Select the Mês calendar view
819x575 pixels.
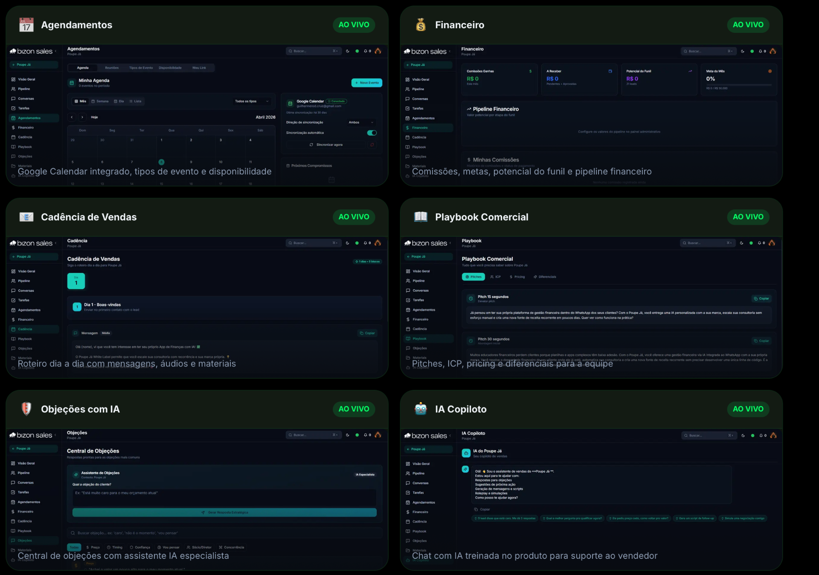click(x=80, y=101)
